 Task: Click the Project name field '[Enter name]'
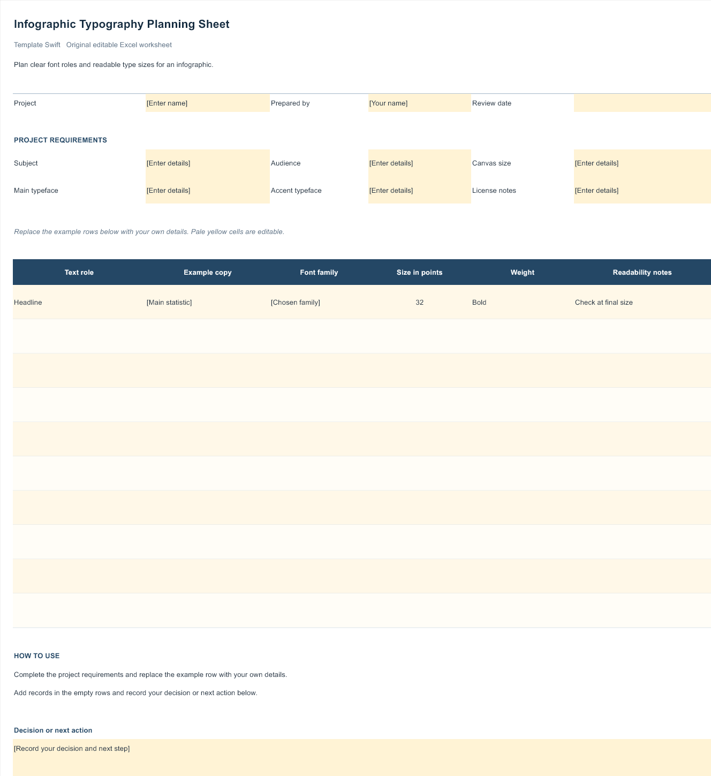(208, 103)
